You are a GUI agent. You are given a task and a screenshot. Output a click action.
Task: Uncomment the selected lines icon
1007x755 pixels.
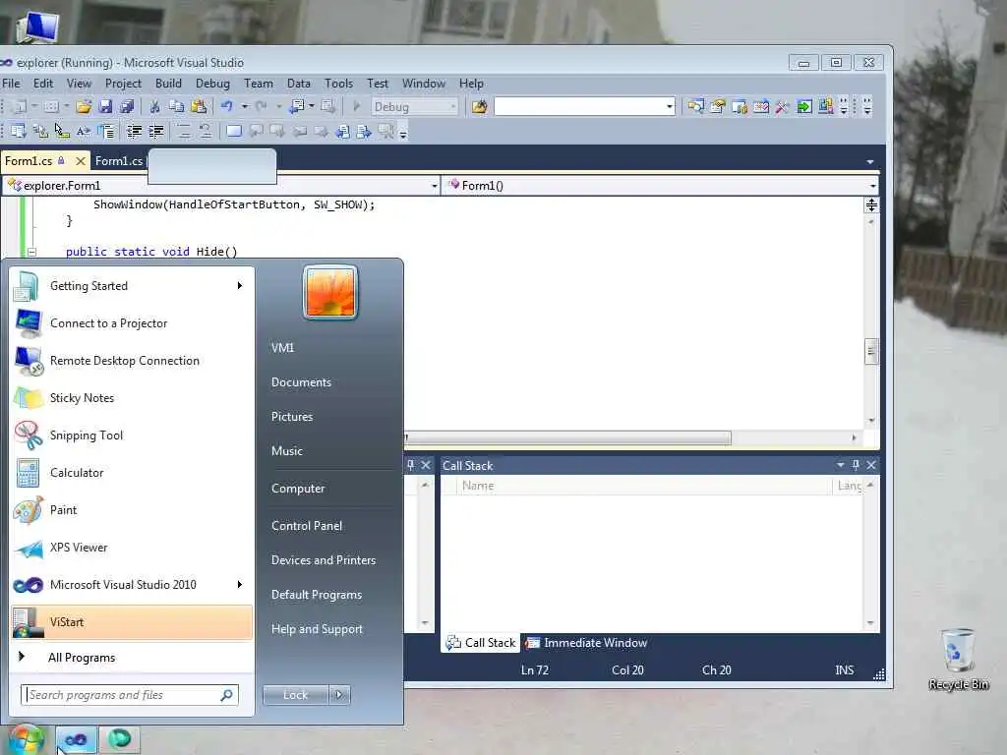[x=206, y=132]
